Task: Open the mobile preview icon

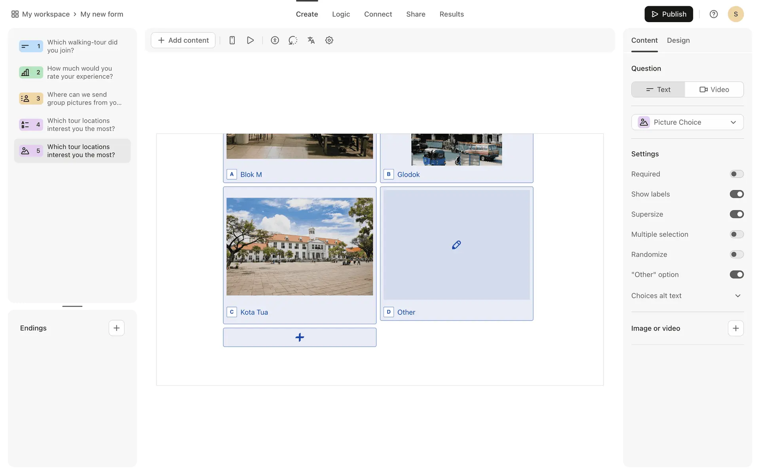Action: pyautogui.click(x=232, y=40)
